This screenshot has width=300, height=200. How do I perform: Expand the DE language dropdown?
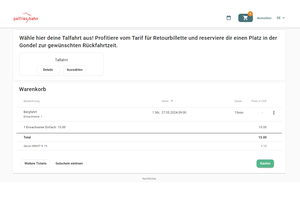click(x=281, y=18)
